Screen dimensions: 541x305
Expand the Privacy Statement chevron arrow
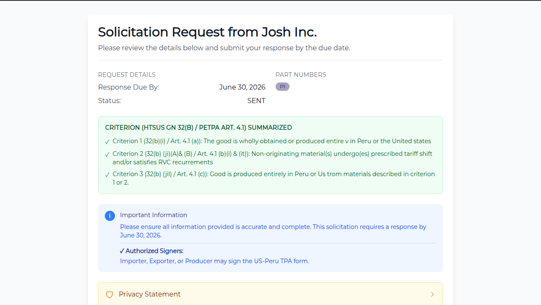coord(432,294)
